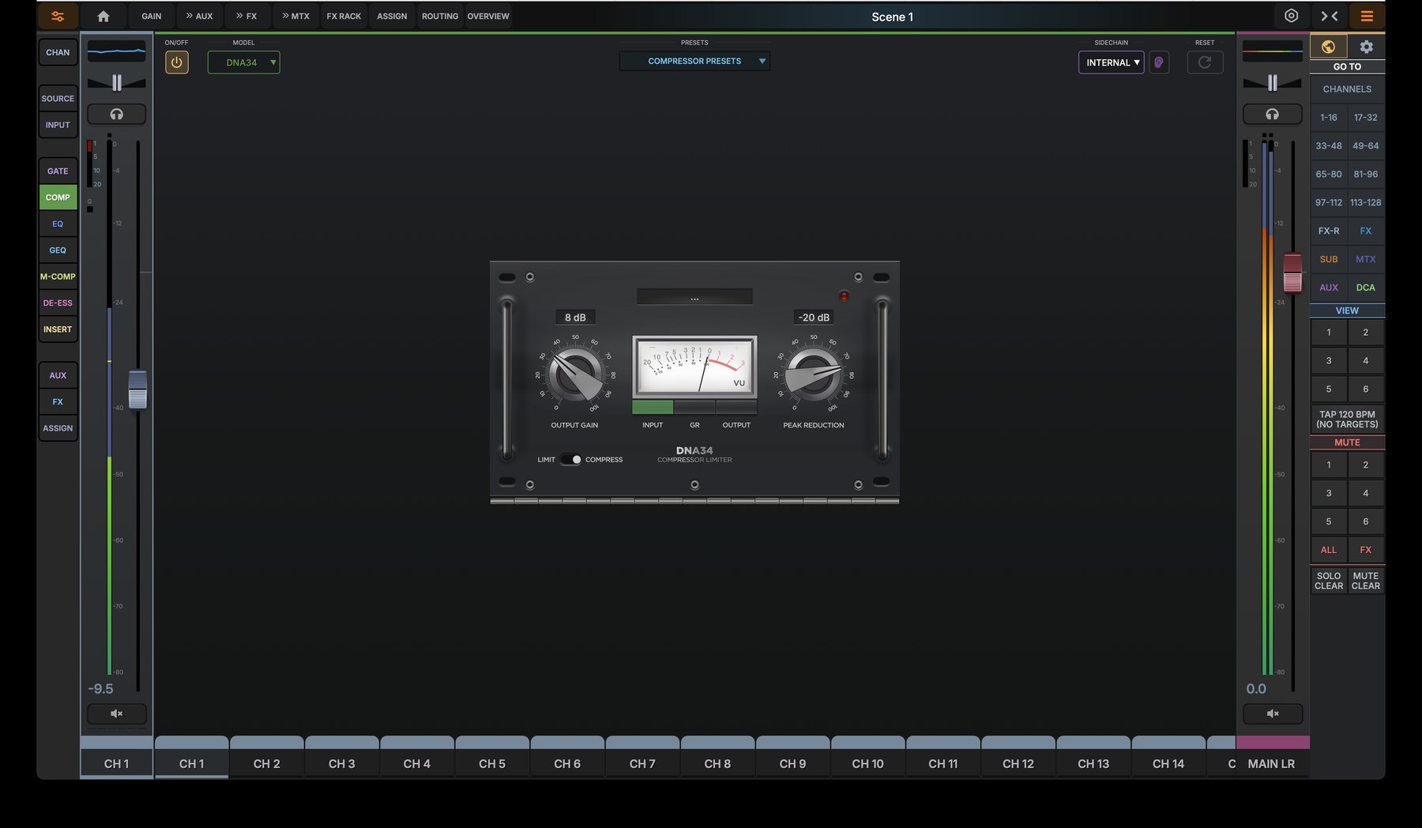Open the AUX tab in top bar

(x=200, y=16)
